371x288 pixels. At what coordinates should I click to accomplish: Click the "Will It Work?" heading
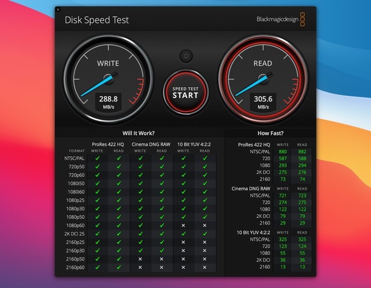pyautogui.click(x=139, y=133)
